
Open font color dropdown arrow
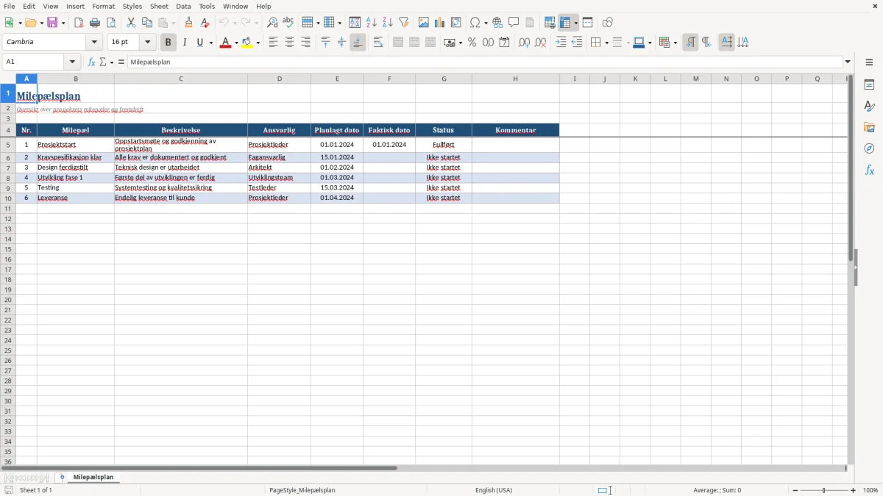coord(236,43)
